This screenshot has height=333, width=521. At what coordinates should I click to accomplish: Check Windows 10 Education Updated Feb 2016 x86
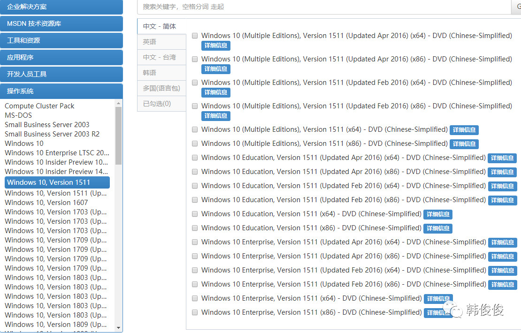pyautogui.click(x=195, y=200)
